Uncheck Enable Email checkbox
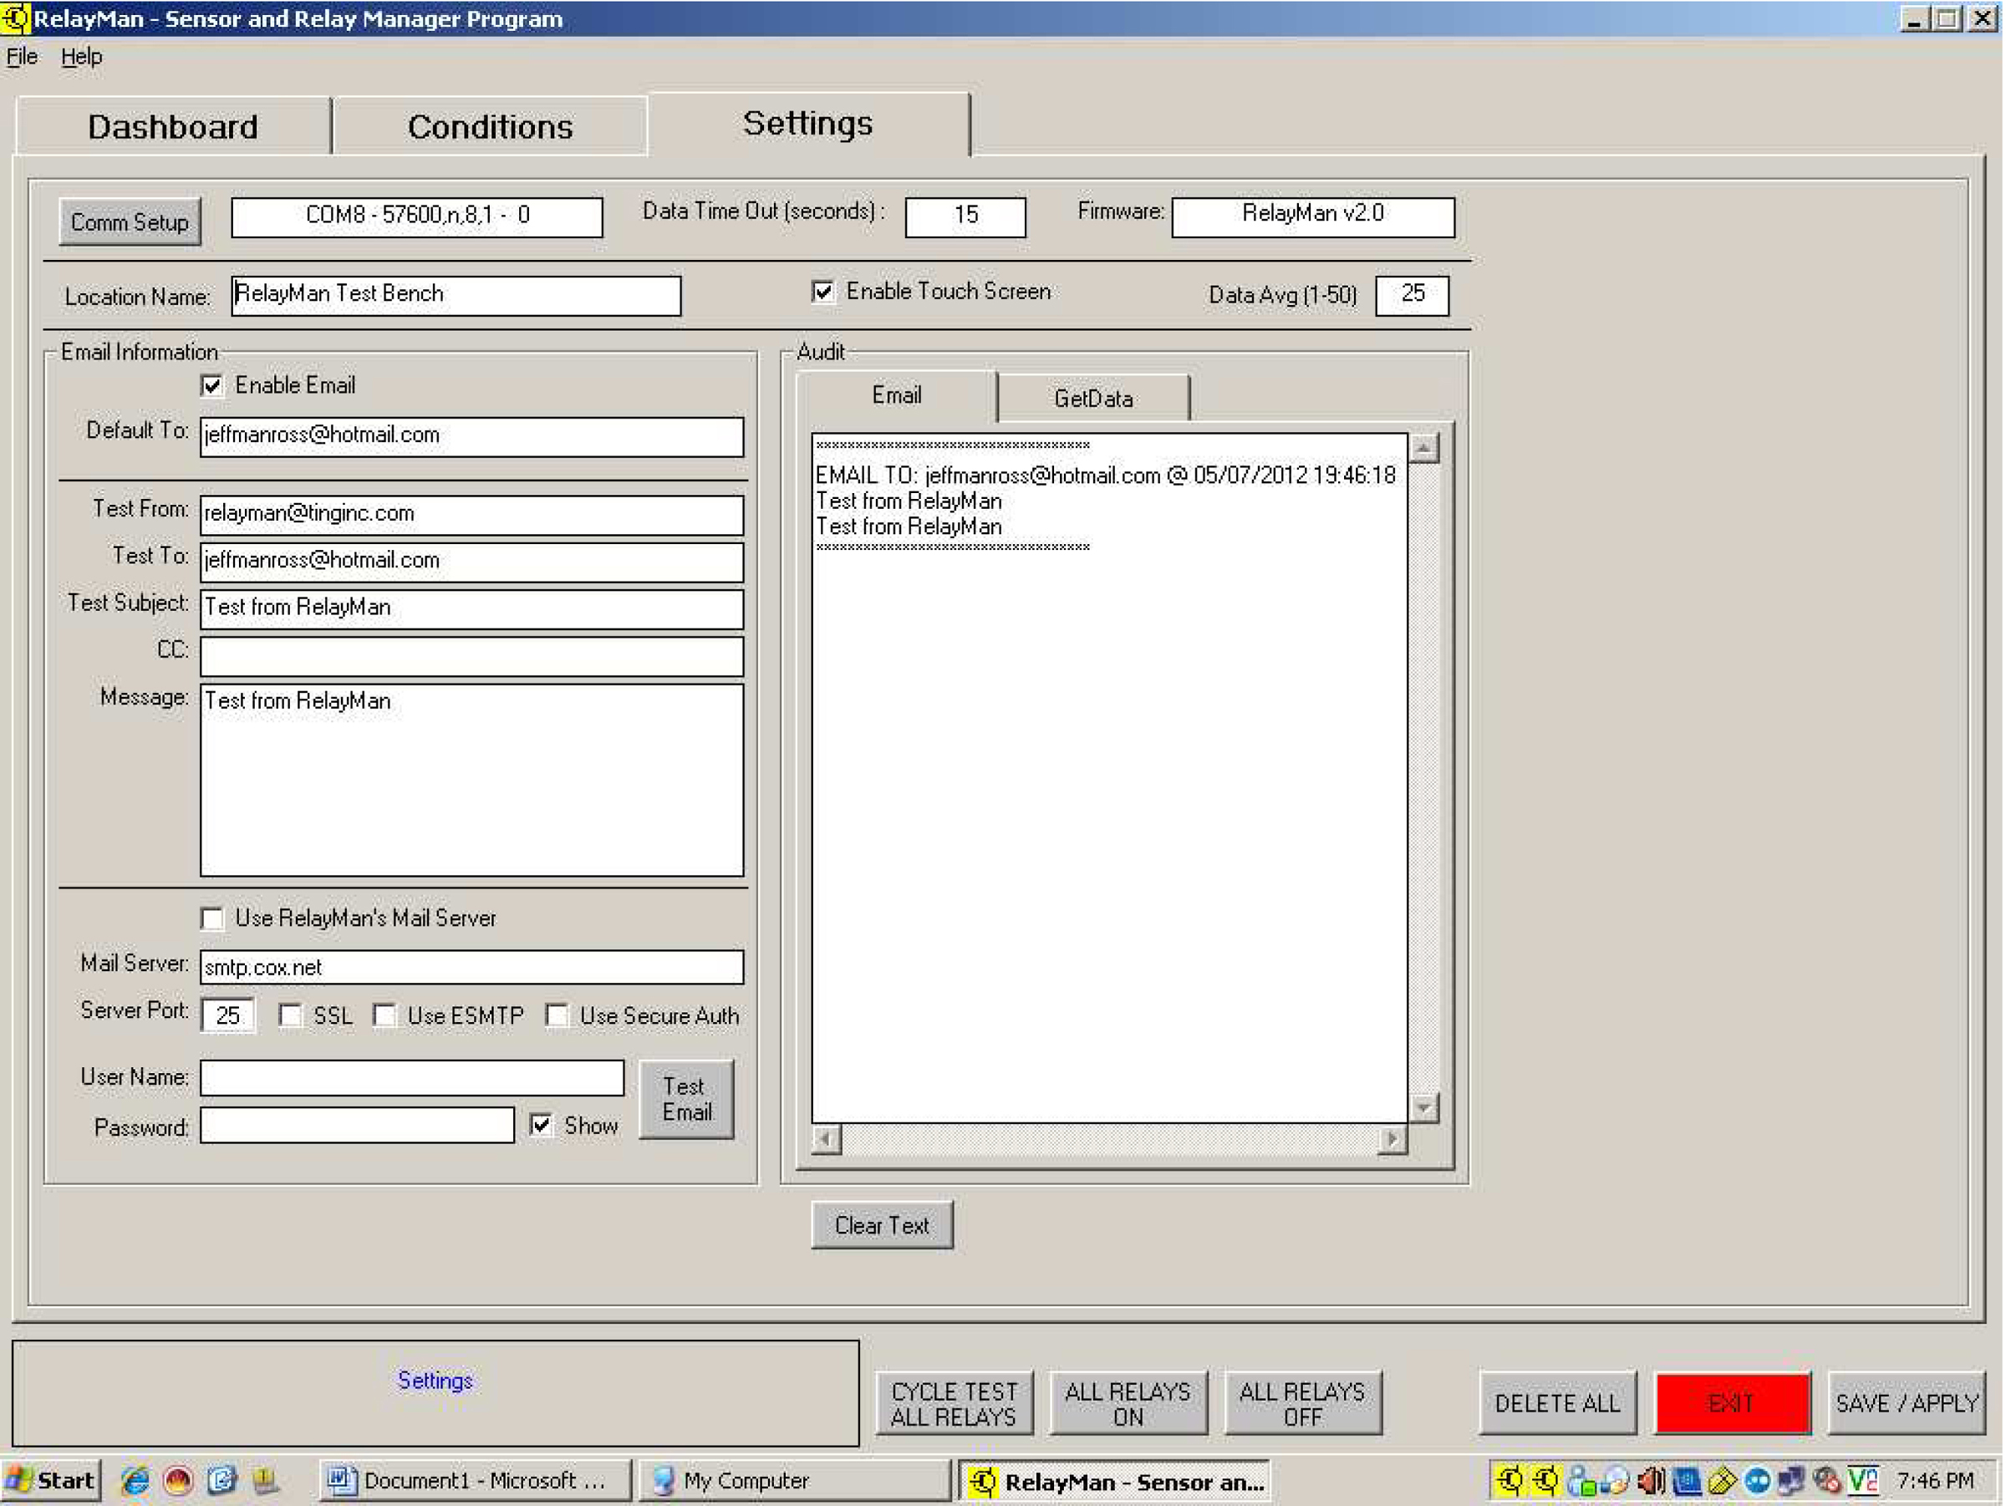Image resolution: width=2006 pixels, height=1506 pixels. coord(212,386)
